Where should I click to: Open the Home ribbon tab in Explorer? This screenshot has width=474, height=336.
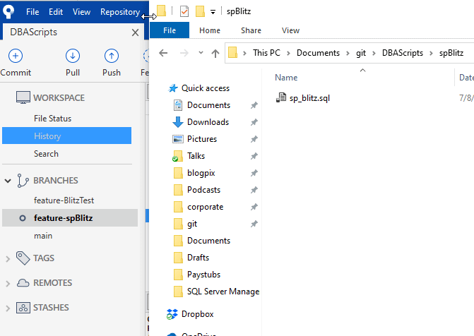click(210, 30)
